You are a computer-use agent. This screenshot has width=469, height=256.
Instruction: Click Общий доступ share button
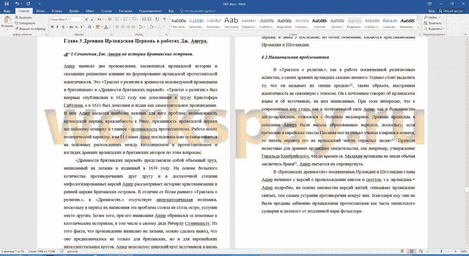[x=451, y=11]
